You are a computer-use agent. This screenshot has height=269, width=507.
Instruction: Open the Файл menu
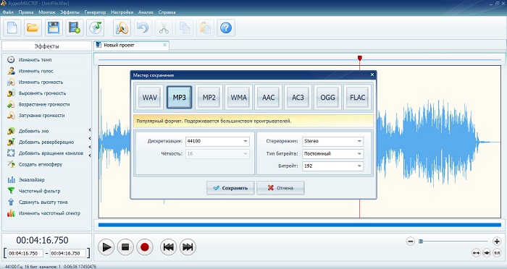pos(8,12)
